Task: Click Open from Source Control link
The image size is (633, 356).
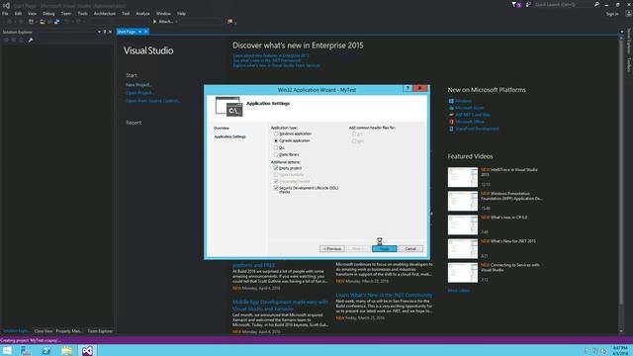Action: click(153, 101)
